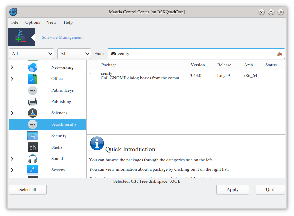
Task: Sort by the Arch. column header
Action: pos(252,65)
